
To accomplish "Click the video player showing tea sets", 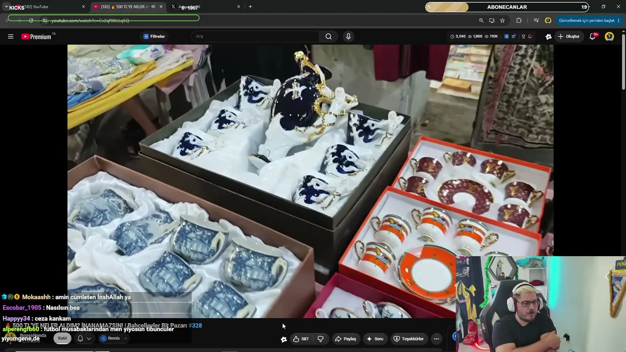I will pos(310,181).
